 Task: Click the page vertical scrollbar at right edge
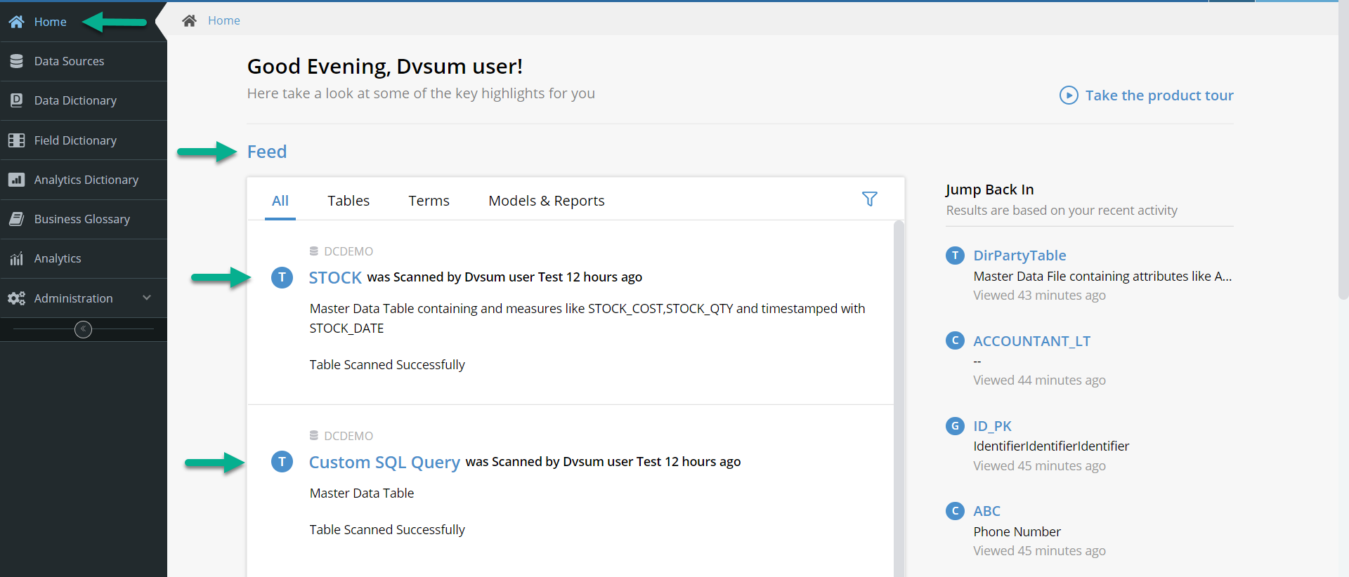[1343, 151]
